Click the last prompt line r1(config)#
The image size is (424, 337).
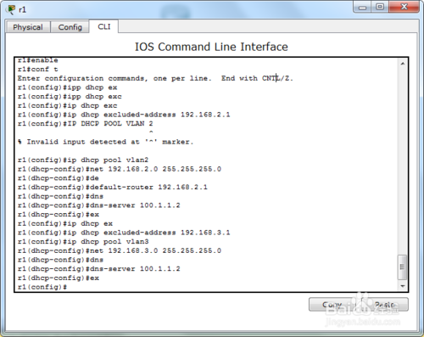pyautogui.click(x=42, y=287)
